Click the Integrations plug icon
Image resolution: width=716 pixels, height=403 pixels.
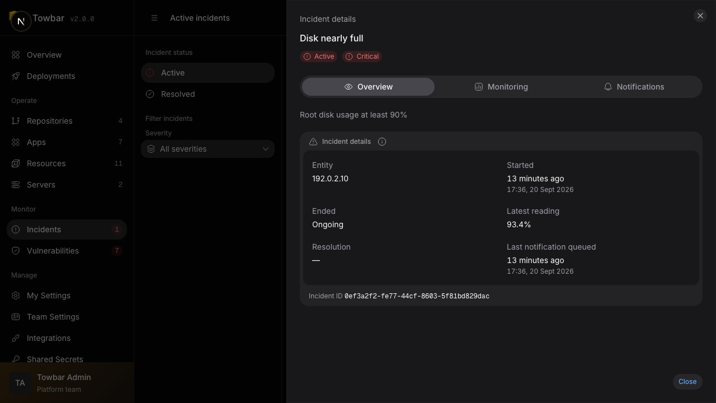click(x=16, y=338)
